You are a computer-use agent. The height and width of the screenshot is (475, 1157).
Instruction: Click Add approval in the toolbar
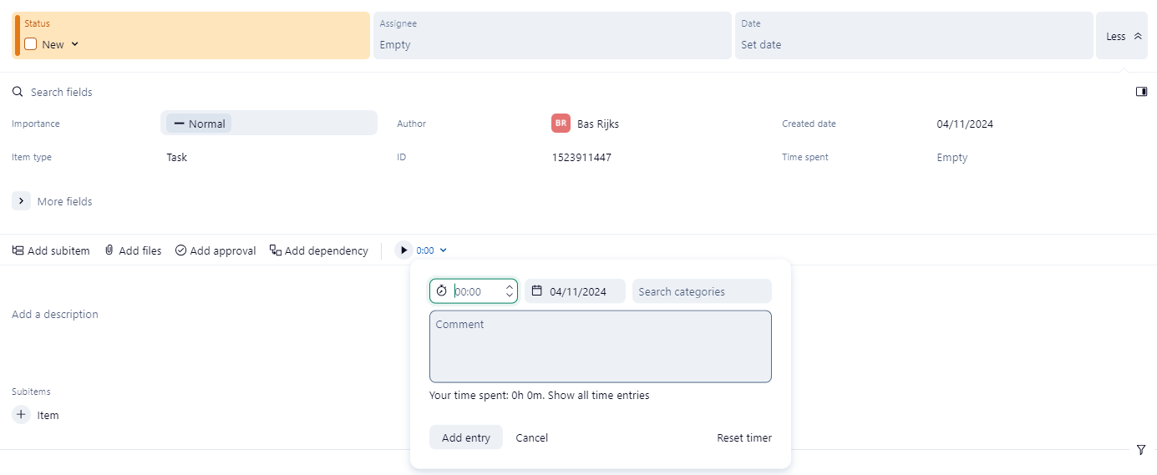click(x=216, y=250)
